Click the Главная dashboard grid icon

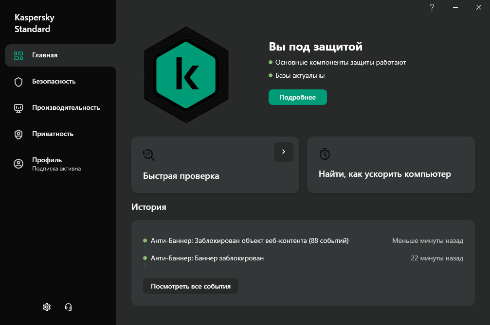click(18, 55)
